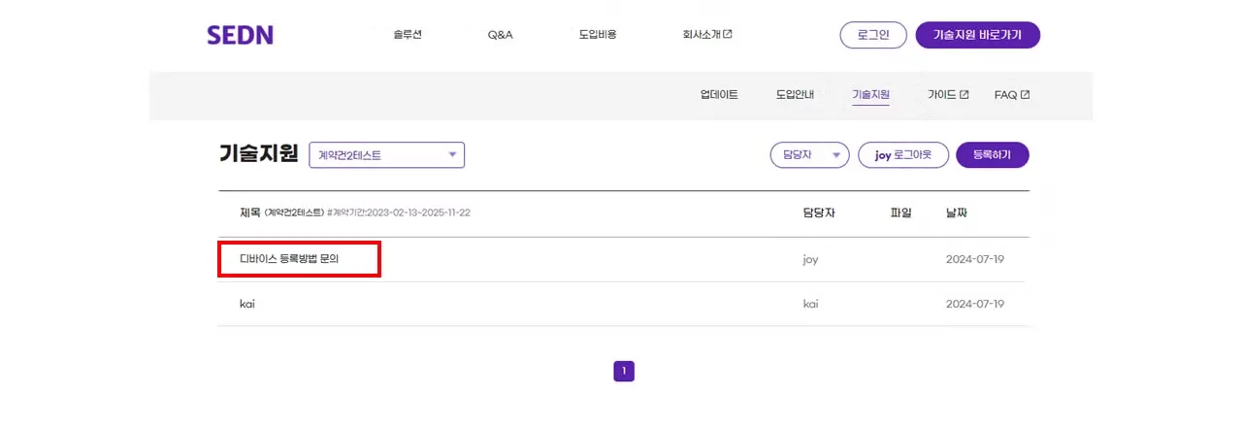
Task: Expand the 계약건2테스트 dropdown
Action: tap(386, 155)
